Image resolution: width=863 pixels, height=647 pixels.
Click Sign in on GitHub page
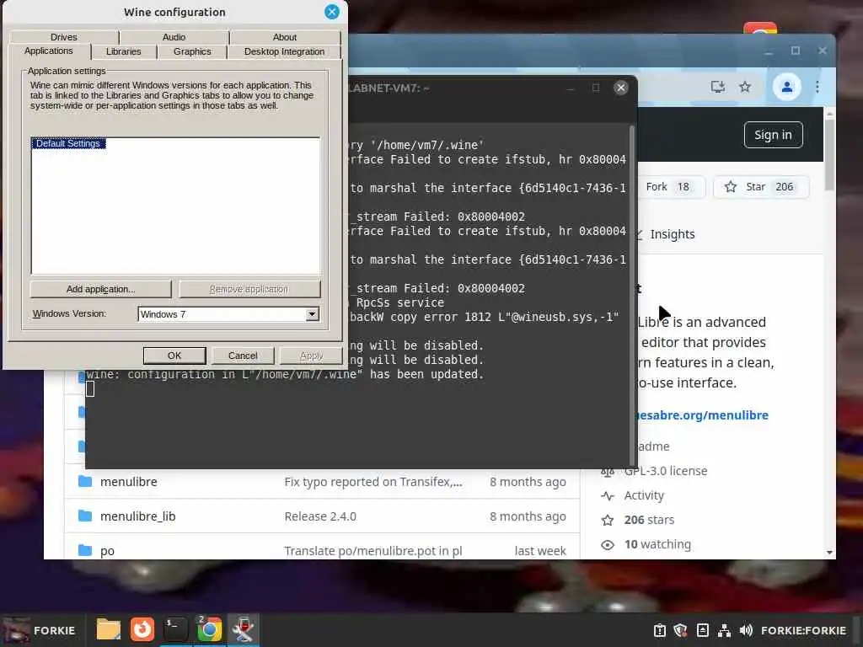pyautogui.click(x=773, y=135)
